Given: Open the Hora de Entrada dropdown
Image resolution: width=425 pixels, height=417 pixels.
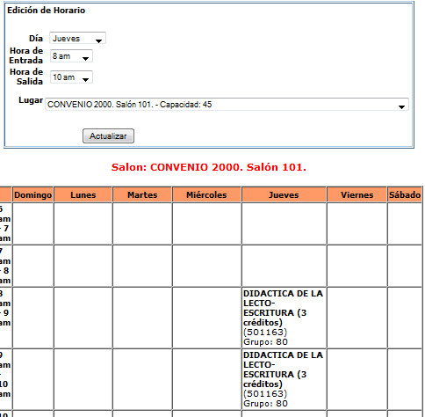Looking at the screenshot, I should coord(71,56).
